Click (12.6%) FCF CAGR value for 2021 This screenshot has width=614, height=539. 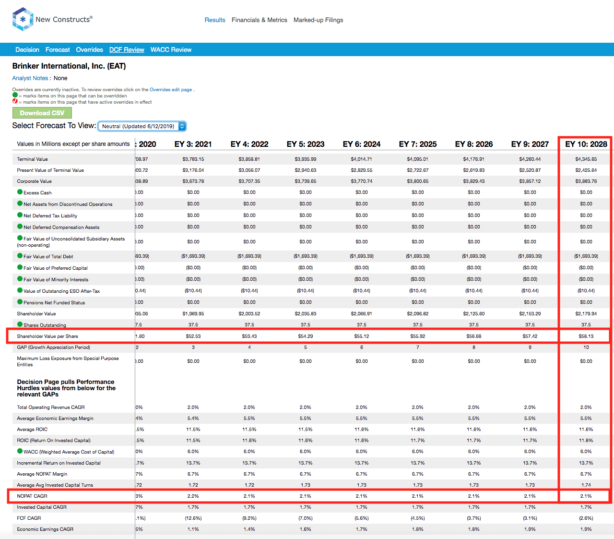pyautogui.click(x=193, y=518)
